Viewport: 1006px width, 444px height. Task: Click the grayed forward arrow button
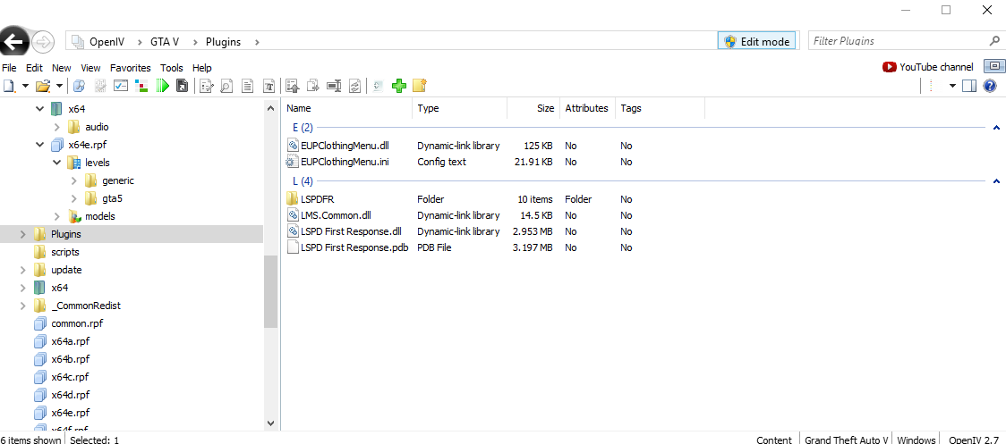tap(42, 42)
